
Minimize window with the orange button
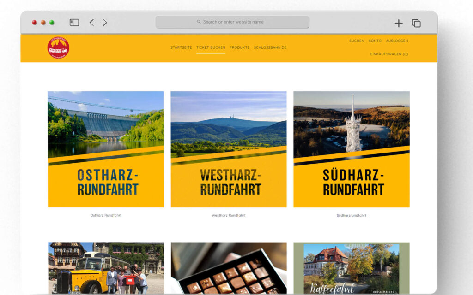click(43, 22)
